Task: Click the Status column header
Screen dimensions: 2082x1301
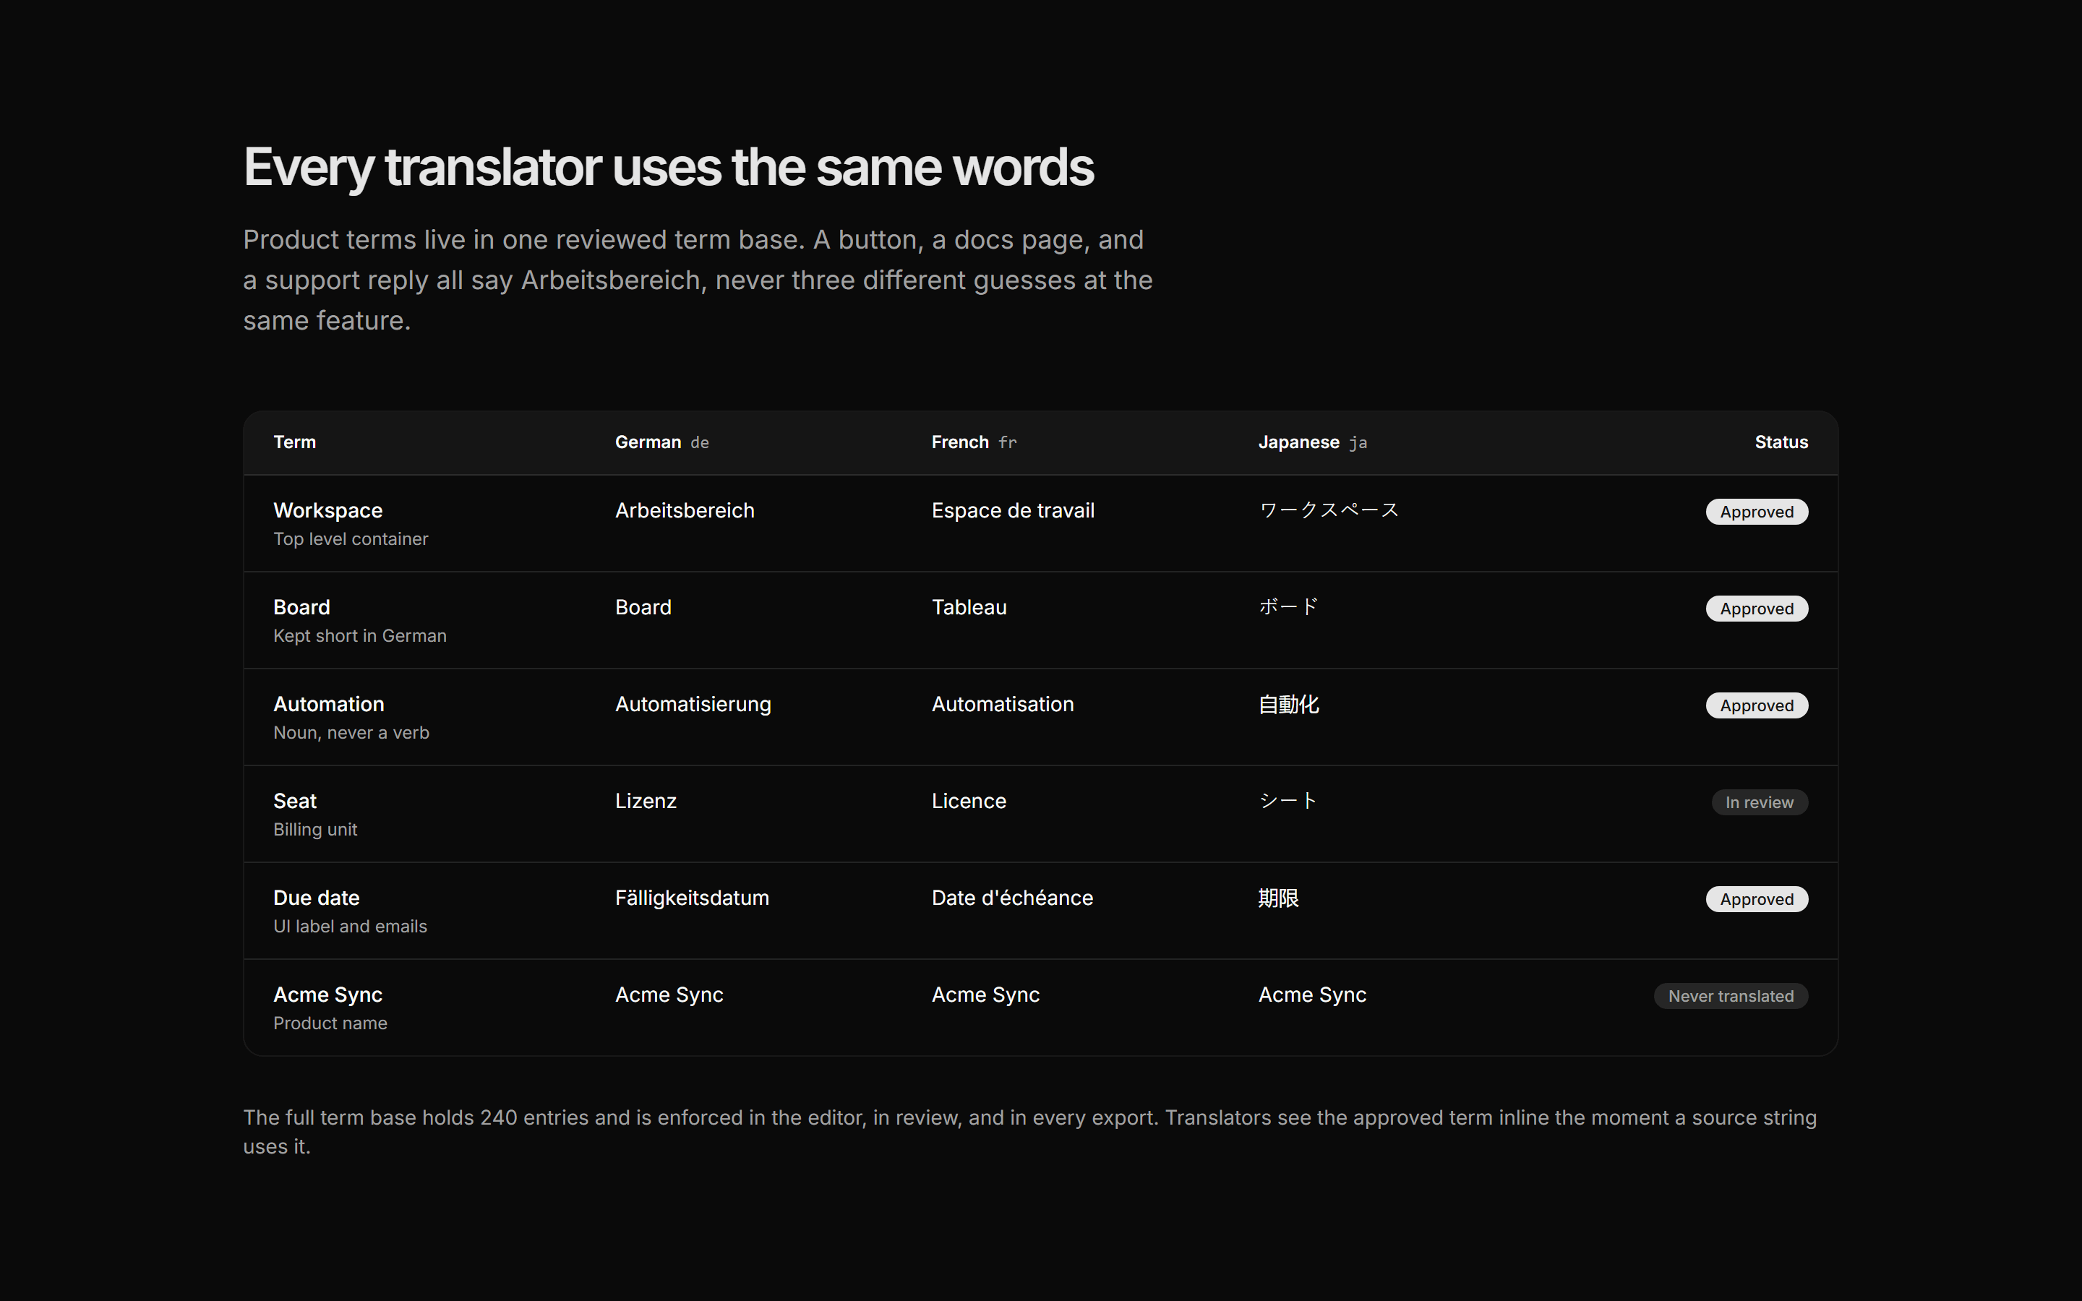Action: [1781, 442]
